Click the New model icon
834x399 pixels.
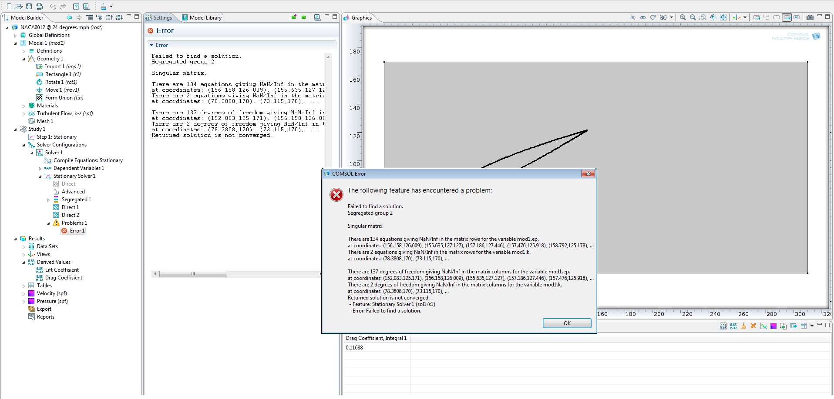pos(9,6)
